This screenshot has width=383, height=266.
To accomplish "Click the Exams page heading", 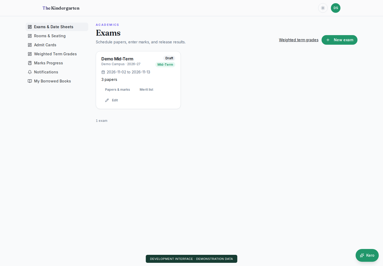I will [x=108, y=33].
